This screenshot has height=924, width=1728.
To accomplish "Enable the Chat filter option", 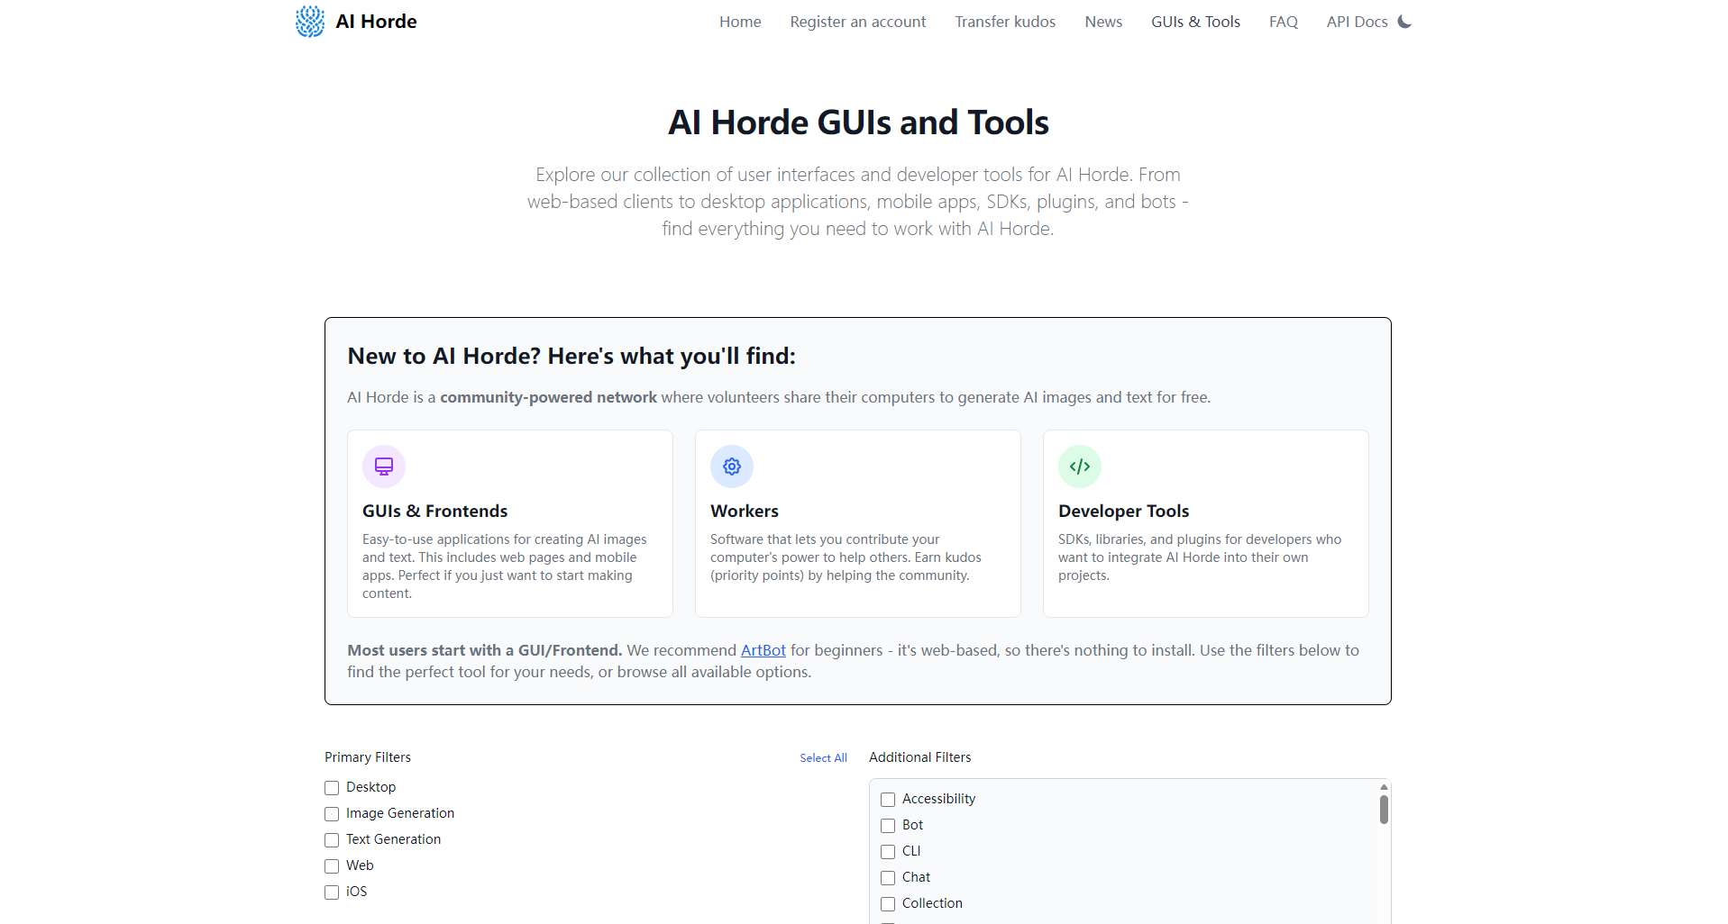I will (x=888, y=878).
